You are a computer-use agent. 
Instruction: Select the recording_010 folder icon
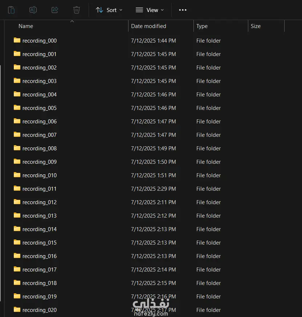(x=17, y=175)
